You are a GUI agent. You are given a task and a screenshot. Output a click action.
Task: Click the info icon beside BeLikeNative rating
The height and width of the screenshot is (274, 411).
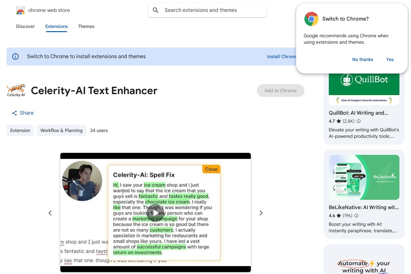(356, 216)
